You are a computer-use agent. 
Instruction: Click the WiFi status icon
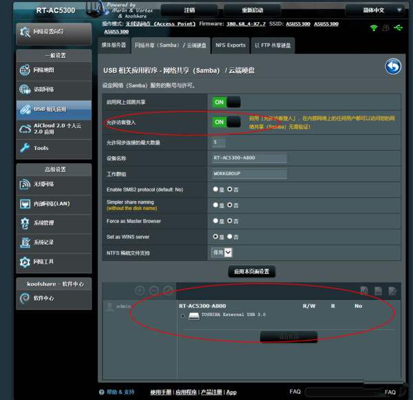click(374, 28)
